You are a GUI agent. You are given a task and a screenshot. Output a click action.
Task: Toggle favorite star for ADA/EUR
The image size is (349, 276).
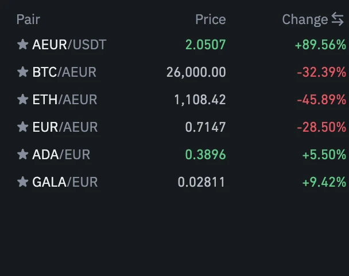[22, 155]
